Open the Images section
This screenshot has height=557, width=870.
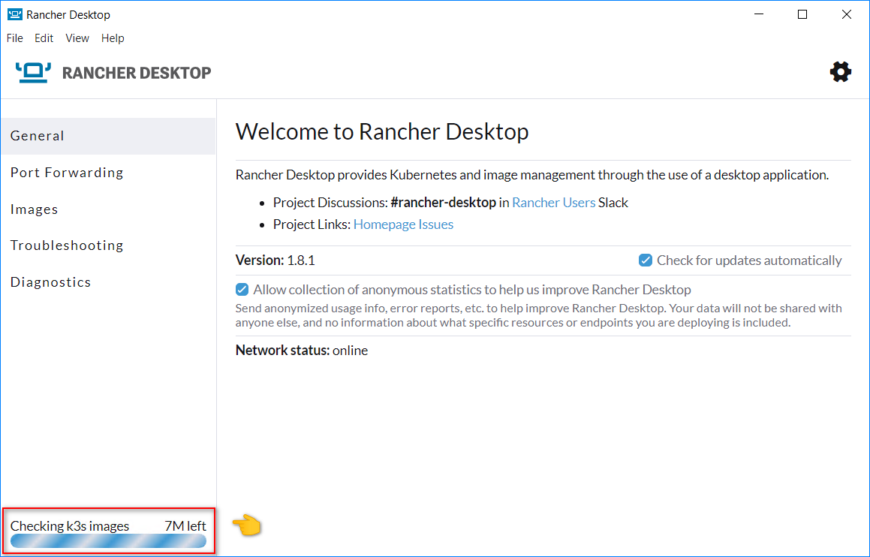108,209
